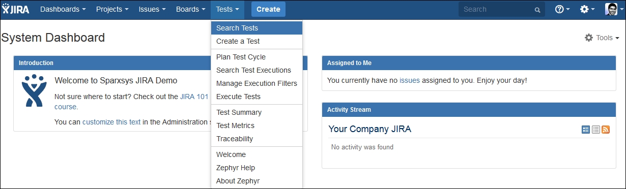Click the blue Create button
The width and height of the screenshot is (626, 189).
point(268,9)
